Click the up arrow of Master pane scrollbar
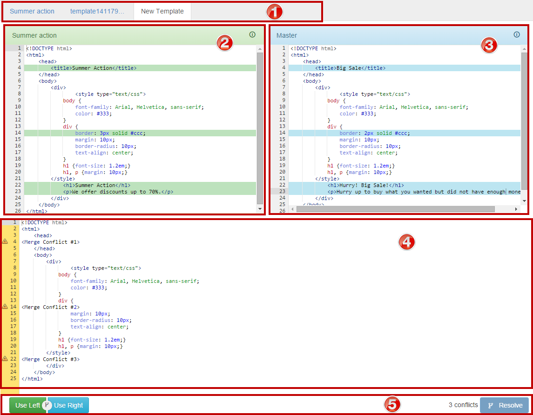 [524, 49]
